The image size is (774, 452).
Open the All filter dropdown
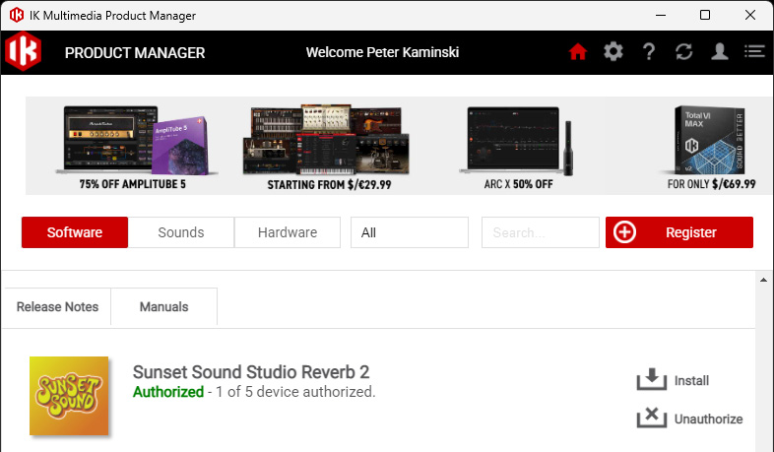410,232
